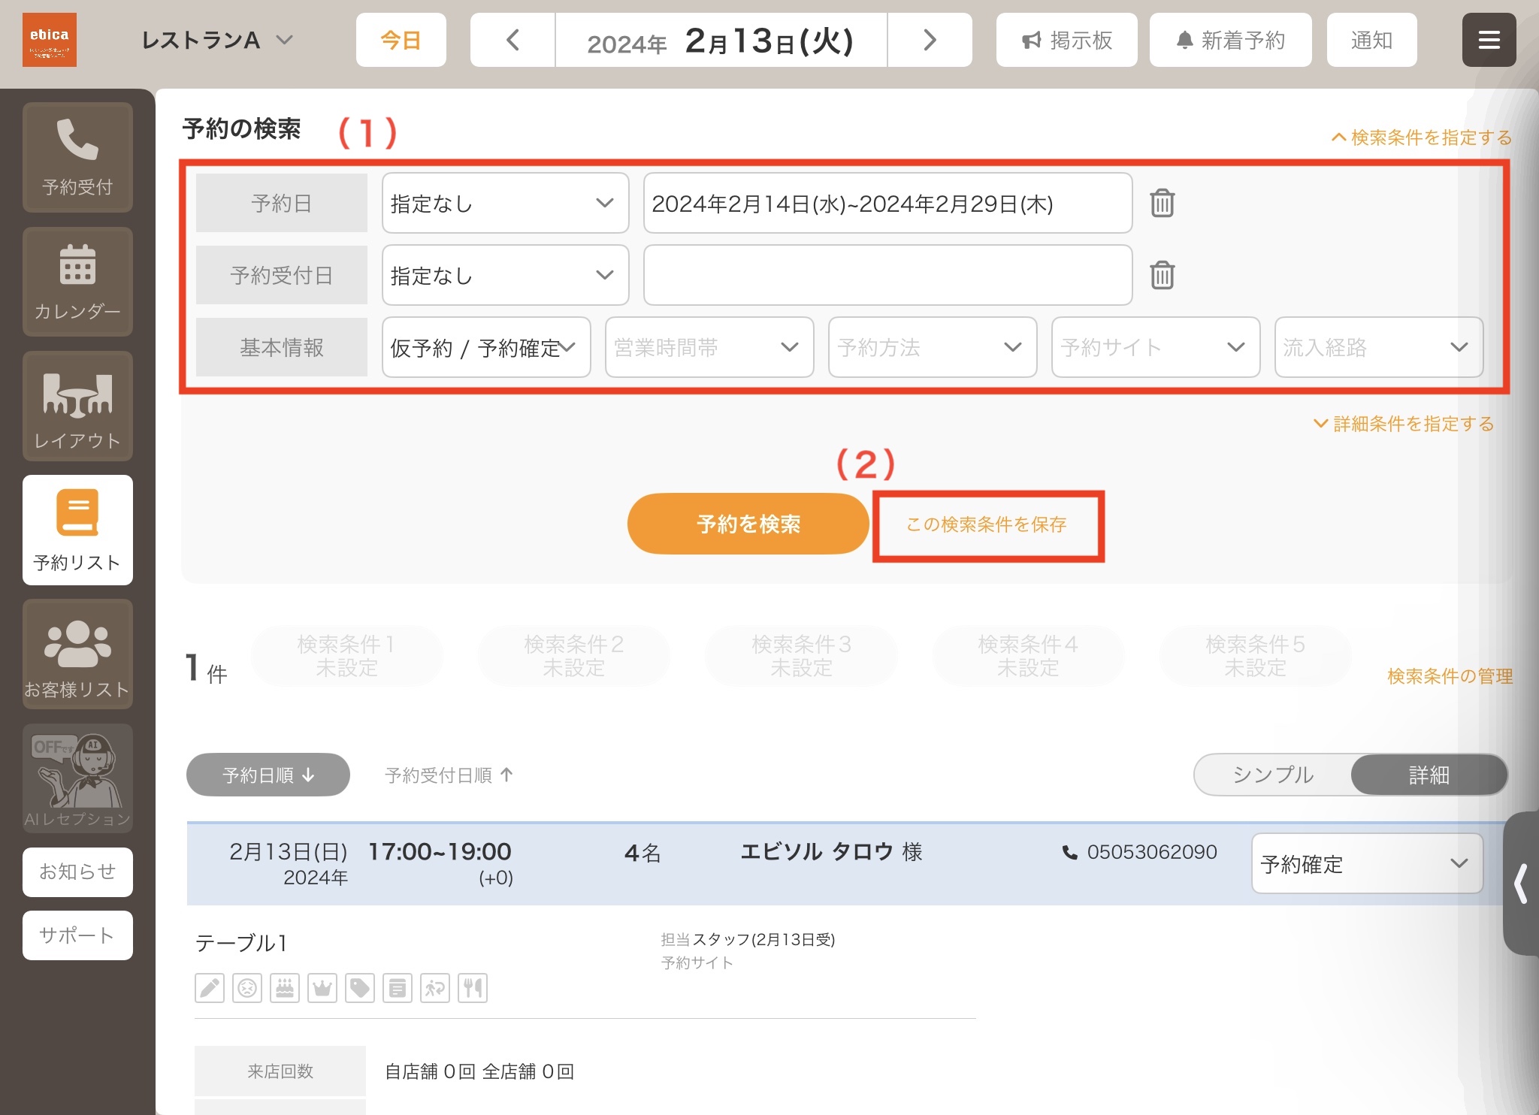Click 自店舗 0回 全店舗 0回 visit count
The height and width of the screenshot is (1115, 1539).
(x=479, y=1071)
